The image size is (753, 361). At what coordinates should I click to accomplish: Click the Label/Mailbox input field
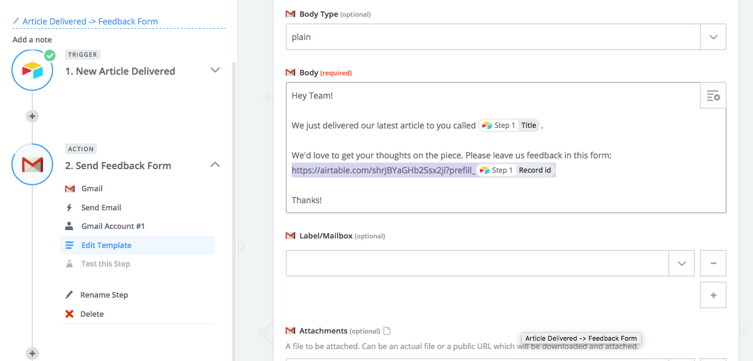pyautogui.click(x=477, y=264)
